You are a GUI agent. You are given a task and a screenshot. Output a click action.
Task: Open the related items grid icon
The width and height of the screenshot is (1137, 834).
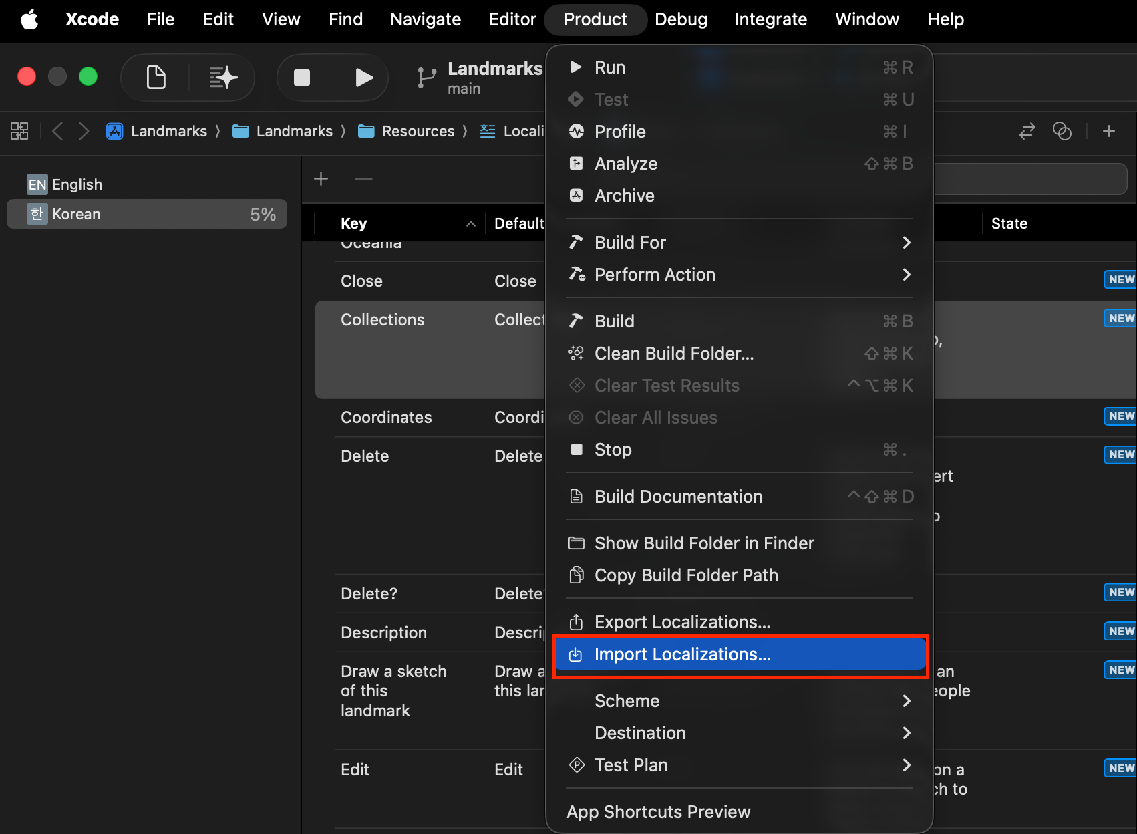point(19,131)
